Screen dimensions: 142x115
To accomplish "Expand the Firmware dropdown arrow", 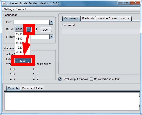I will [x=51, y=37].
